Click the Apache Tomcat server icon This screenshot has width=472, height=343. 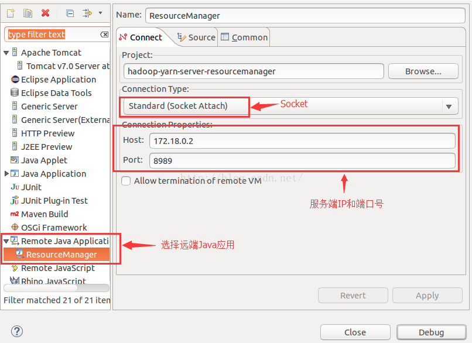click(15, 52)
